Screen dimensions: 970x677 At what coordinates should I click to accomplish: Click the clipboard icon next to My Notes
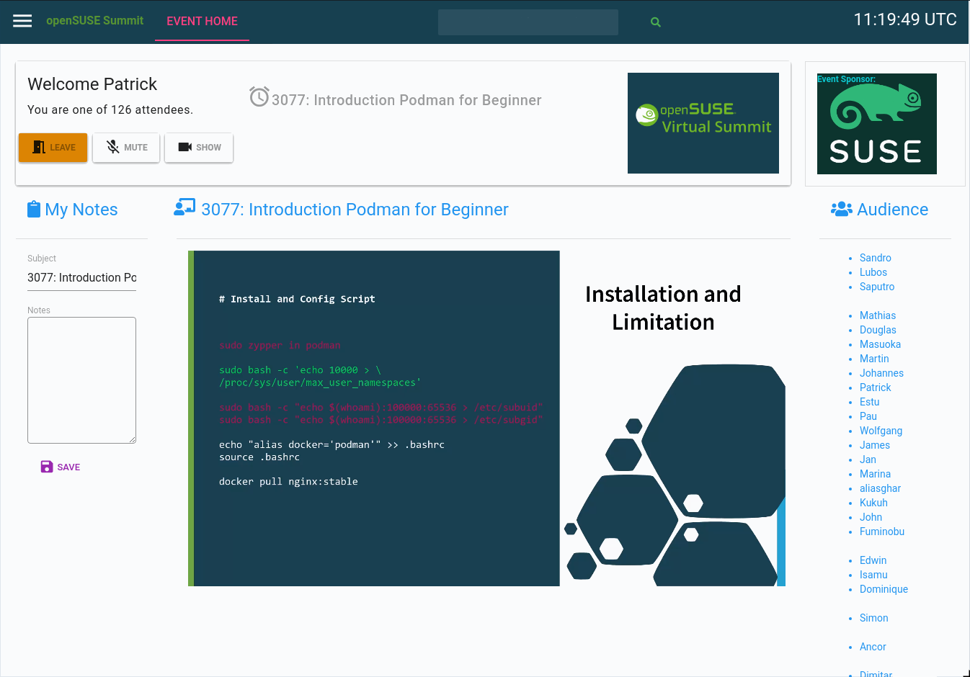point(34,210)
